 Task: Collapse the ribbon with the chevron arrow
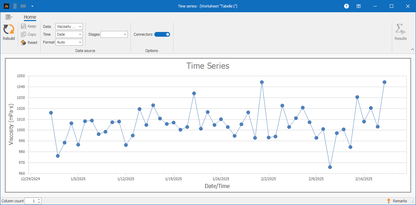click(x=412, y=50)
